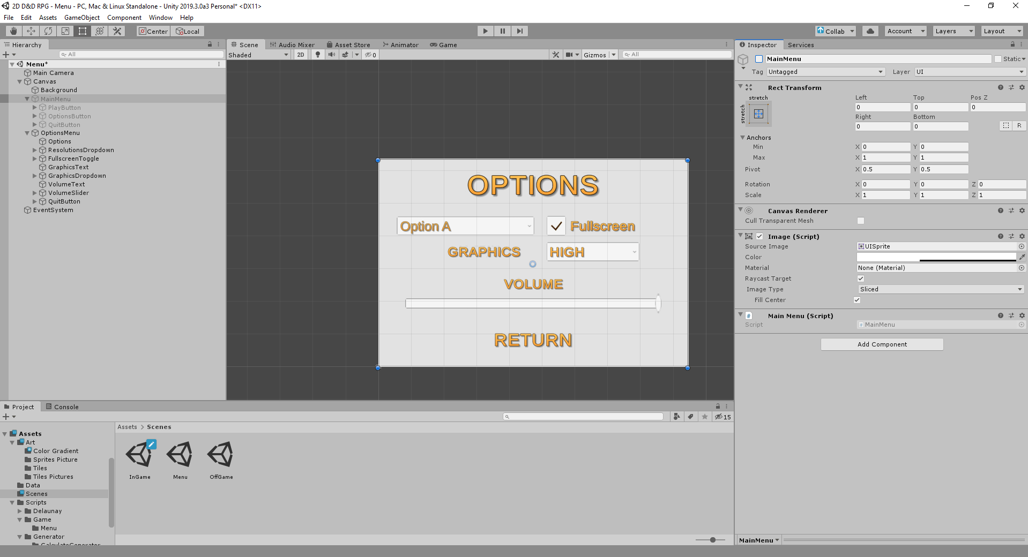This screenshot has height=557, width=1028.
Task: Open the cloud Services button
Action: pyautogui.click(x=870, y=31)
